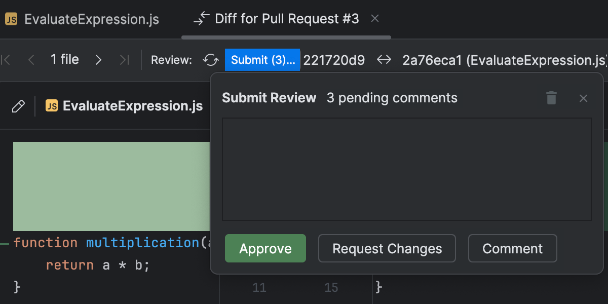608x304 pixels.
Task: Switch to the EvaluateExpression.js tab
Action: tap(91, 19)
